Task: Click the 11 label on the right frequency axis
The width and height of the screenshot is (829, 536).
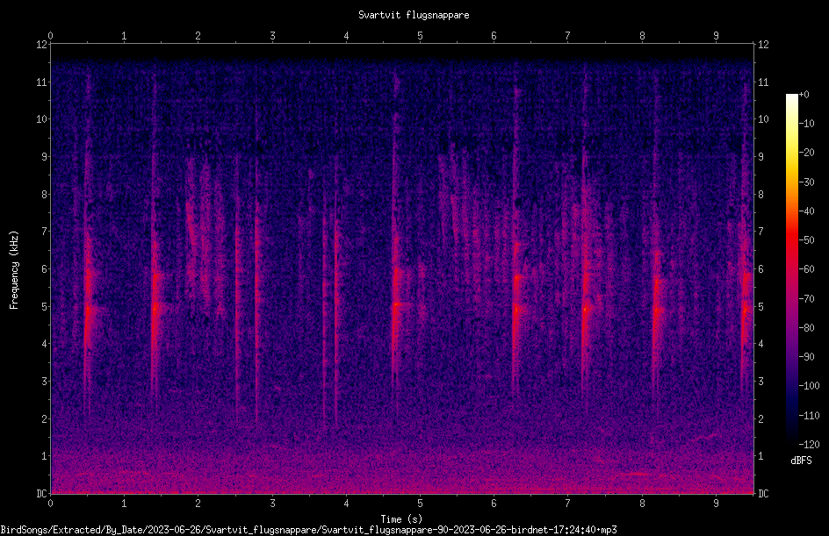Action: 763,82
